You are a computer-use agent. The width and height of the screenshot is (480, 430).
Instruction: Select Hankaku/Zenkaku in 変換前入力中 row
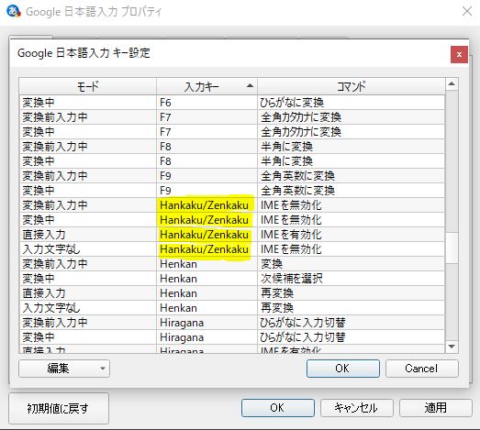(207, 205)
